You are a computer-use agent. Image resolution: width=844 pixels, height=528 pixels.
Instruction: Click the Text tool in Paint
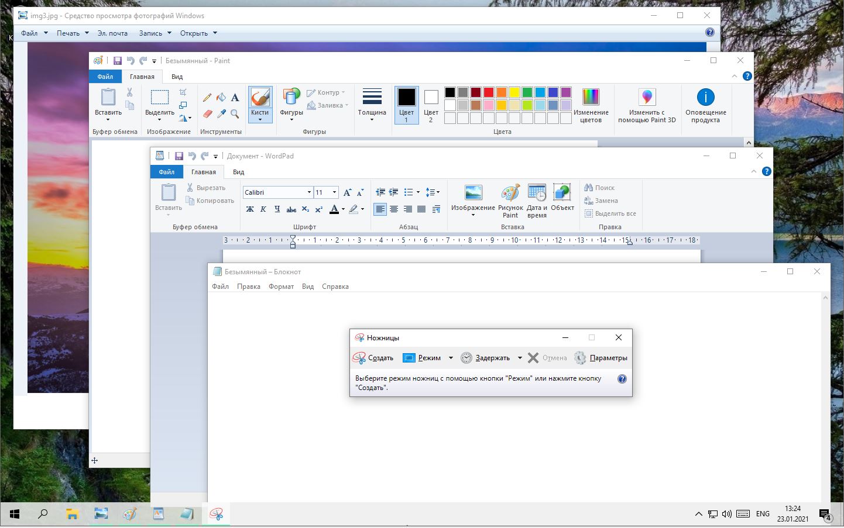235,98
